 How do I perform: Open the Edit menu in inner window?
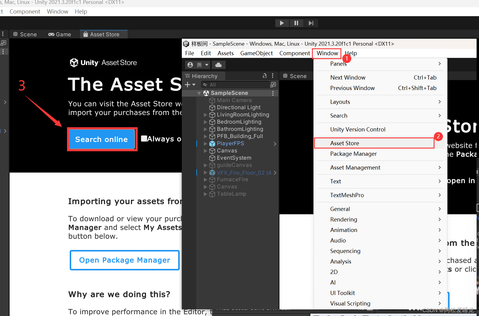[206, 53]
